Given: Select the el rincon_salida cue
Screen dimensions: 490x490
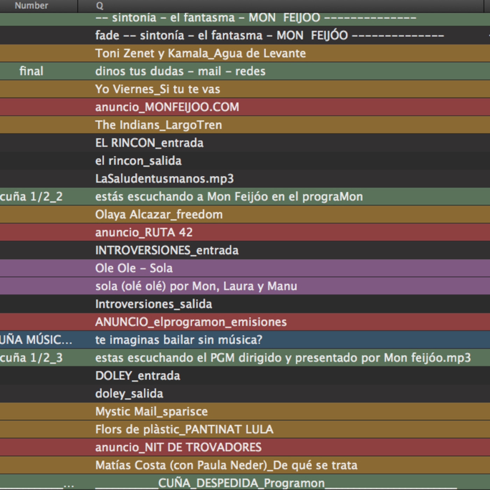Looking at the screenshot, I should coord(138,161).
